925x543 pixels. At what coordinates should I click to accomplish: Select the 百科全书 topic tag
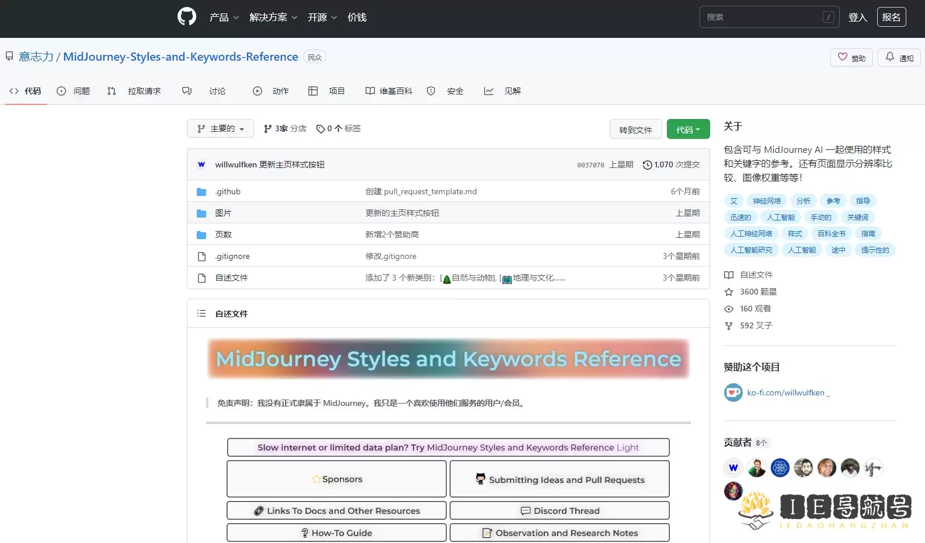pyautogui.click(x=831, y=233)
